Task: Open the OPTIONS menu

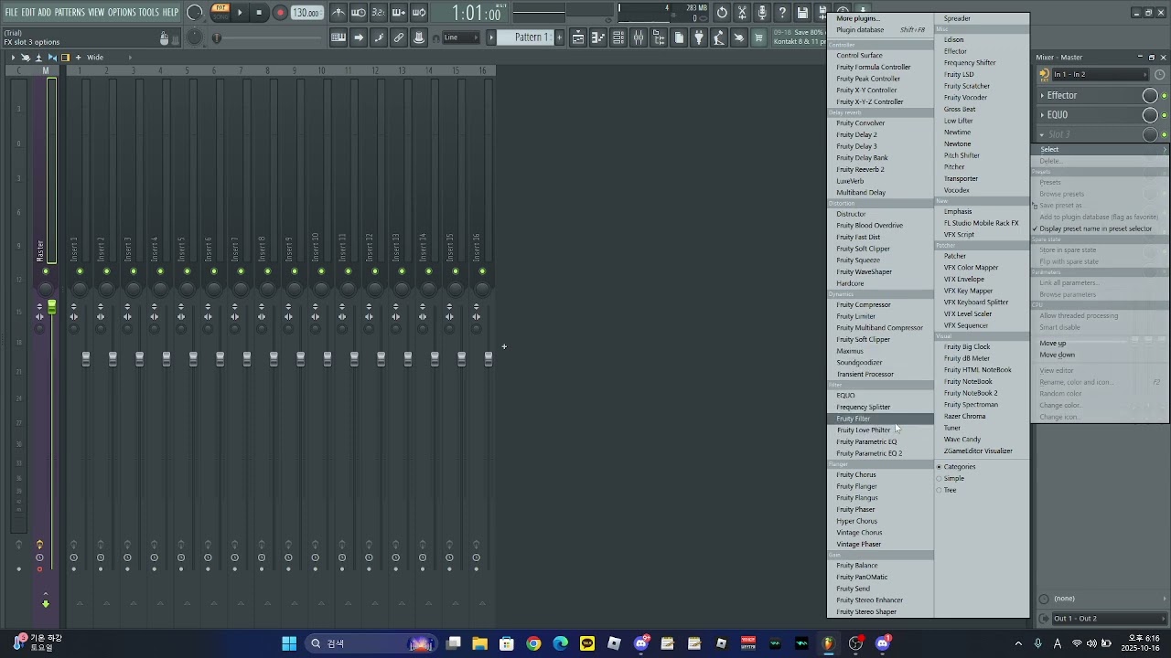Action: click(x=122, y=13)
